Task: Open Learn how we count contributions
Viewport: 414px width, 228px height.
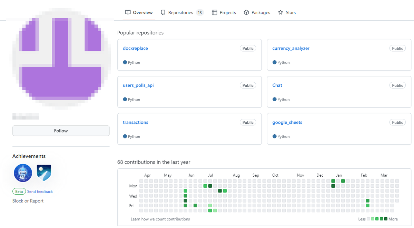Action: (x=160, y=219)
